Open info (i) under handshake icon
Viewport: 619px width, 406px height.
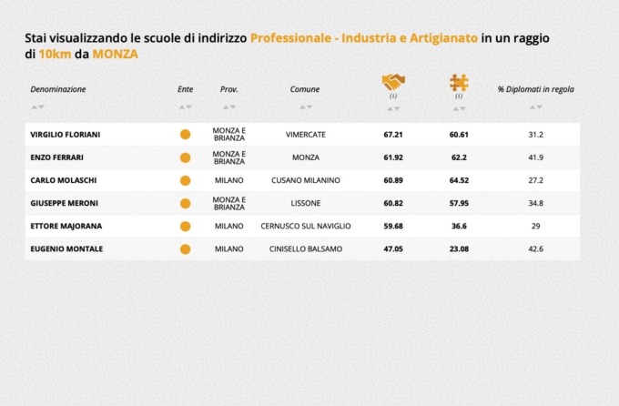click(x=393, y=96)
